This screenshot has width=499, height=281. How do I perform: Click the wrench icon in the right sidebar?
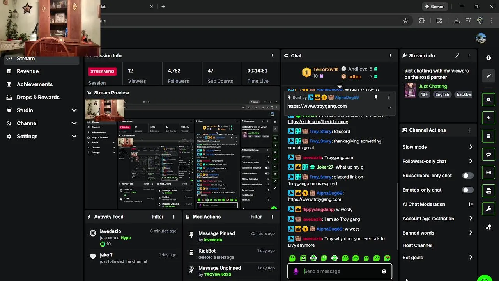coord(488,209)
